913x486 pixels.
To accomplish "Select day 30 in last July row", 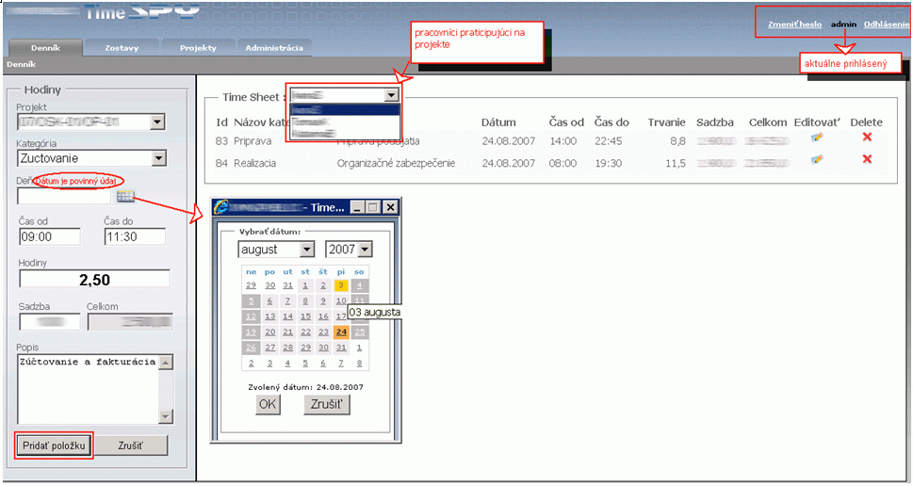I will 269,285.
